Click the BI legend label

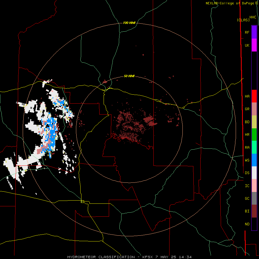(247, 211)
